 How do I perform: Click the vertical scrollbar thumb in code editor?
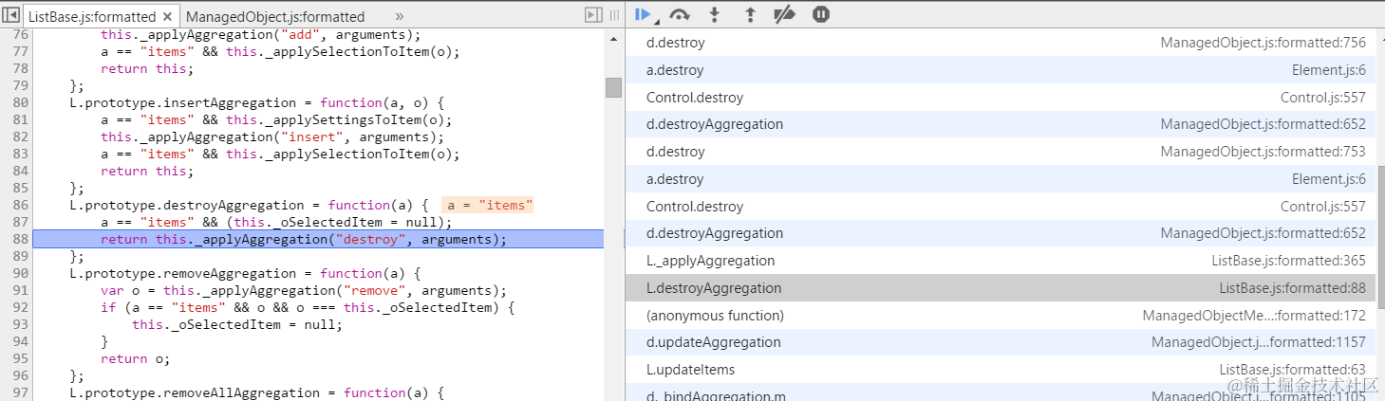[613, 87]
